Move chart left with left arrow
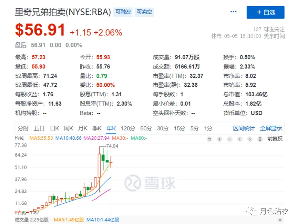The height and width of the screenshot is (224, 298). coord(240,139)
